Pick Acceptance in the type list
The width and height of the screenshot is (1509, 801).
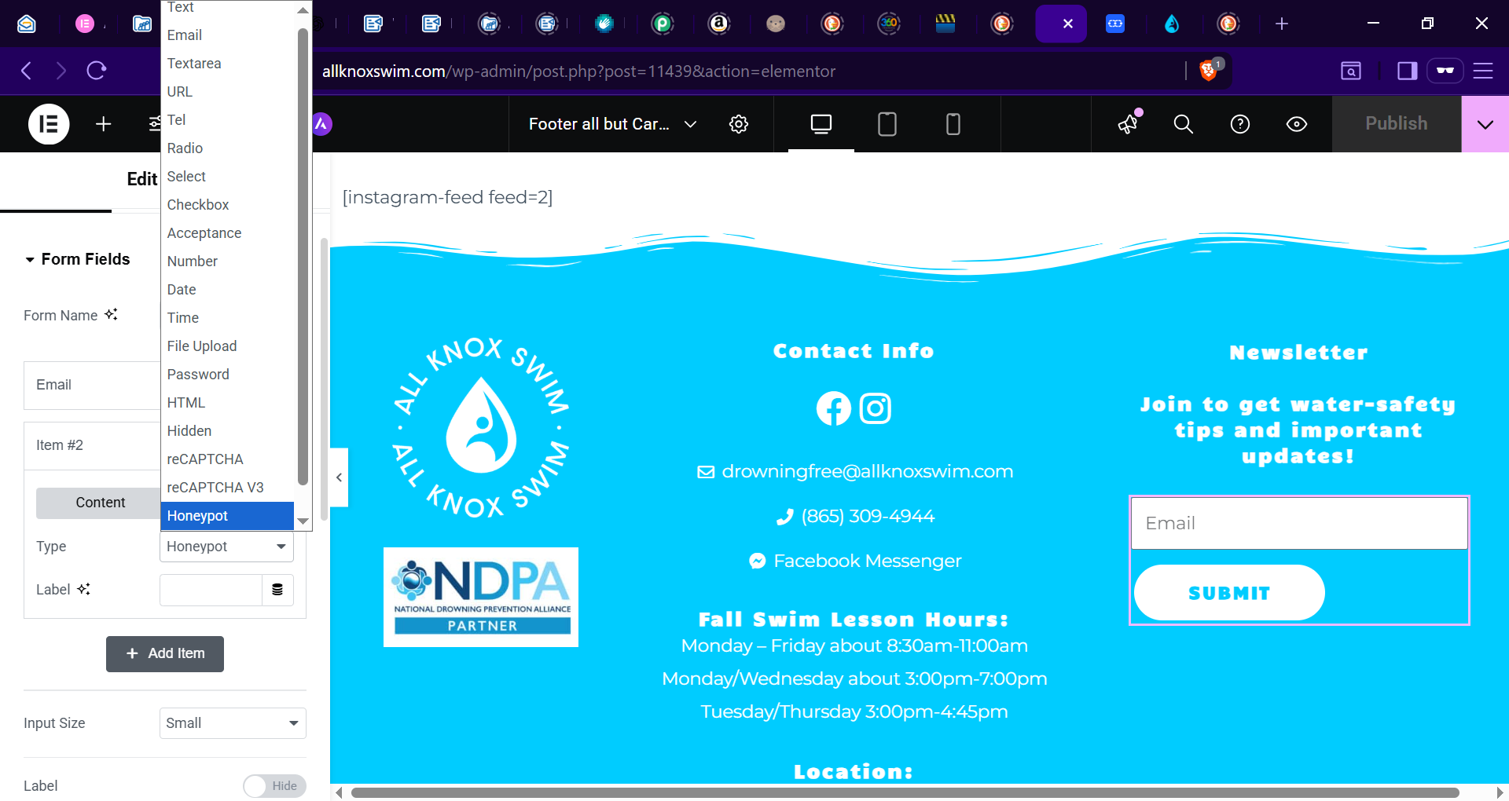[227, 233]
